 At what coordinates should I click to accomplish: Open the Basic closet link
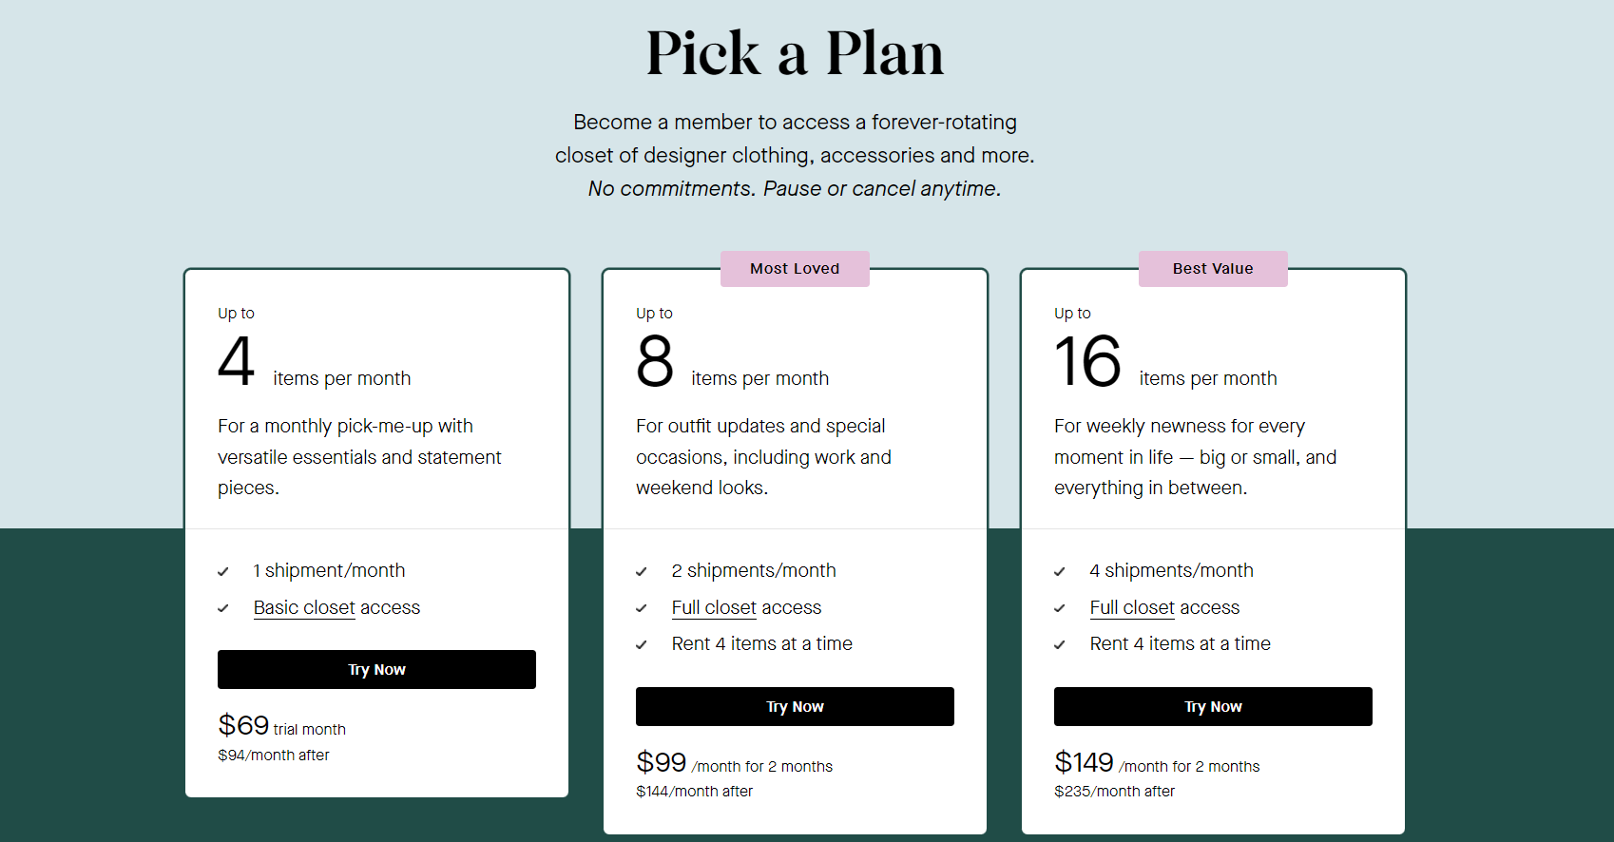[x=304, y=608]
